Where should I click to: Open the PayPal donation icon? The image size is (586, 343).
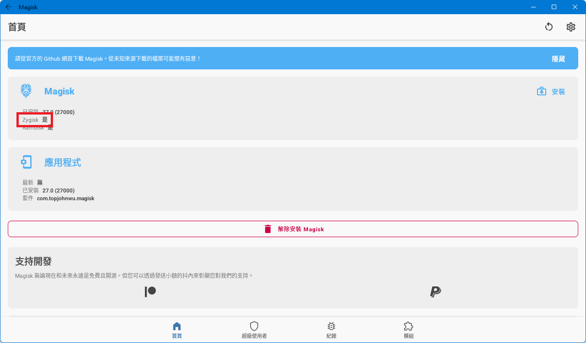coord(435,291)
